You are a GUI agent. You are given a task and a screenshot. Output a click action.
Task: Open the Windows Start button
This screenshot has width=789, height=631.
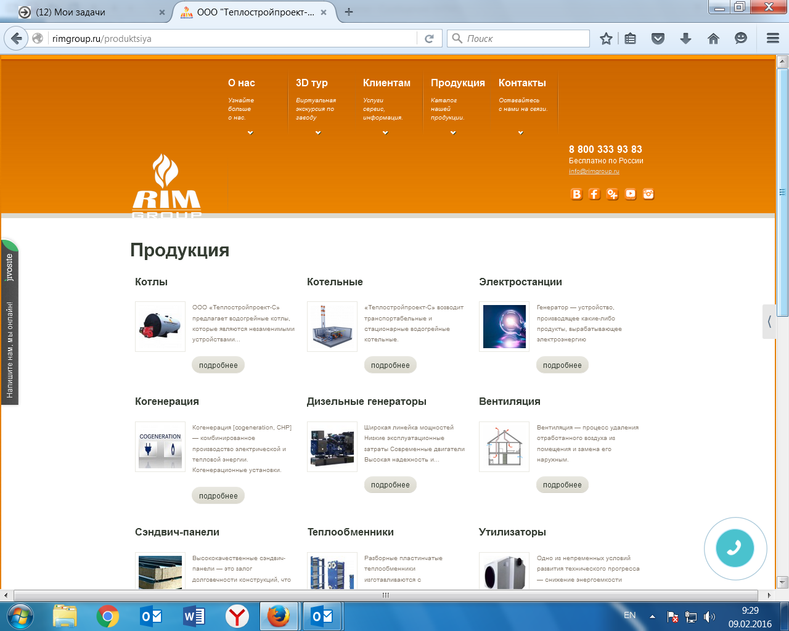coord(20,616)
